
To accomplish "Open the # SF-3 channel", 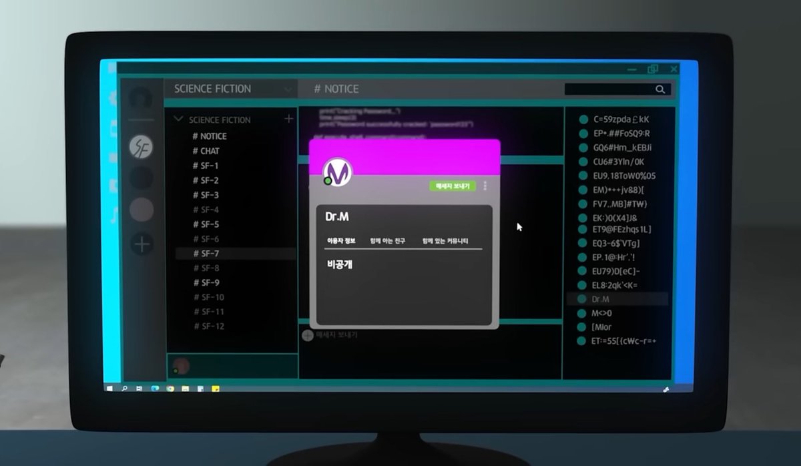I will tap(206, 195).
